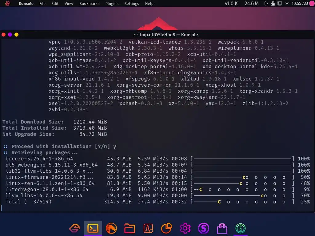Screen dimensions: 315x236
Task: Click the breeze-5.26.4-1-x86_64 package row
Action: tap(158, 159)
